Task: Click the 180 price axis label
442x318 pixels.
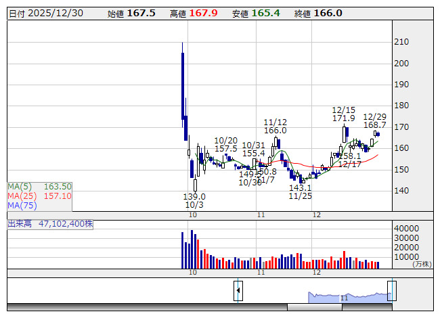Action: coord(401,106)
